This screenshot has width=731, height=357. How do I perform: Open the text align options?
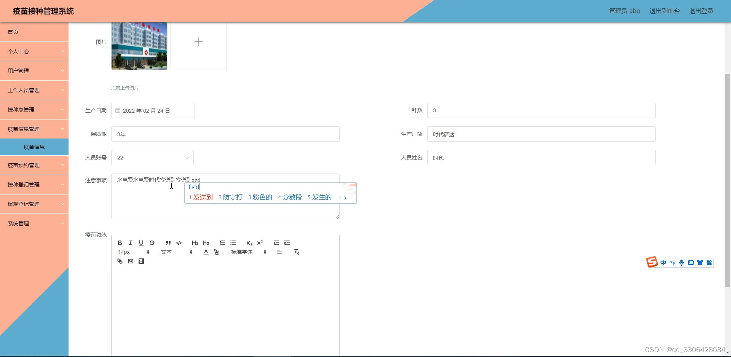click(x=280, y=252)
